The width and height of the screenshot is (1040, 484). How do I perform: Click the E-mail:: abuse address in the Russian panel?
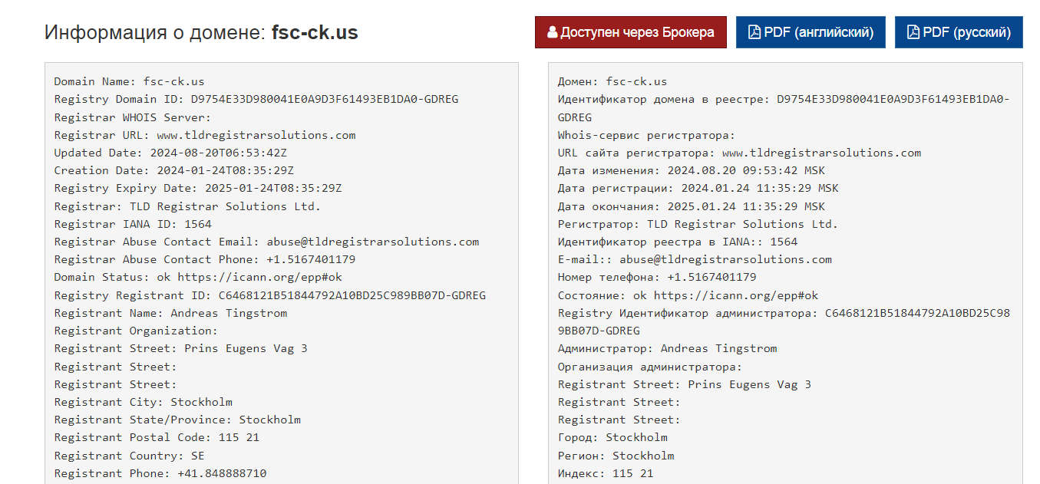[x=725, y=259]
